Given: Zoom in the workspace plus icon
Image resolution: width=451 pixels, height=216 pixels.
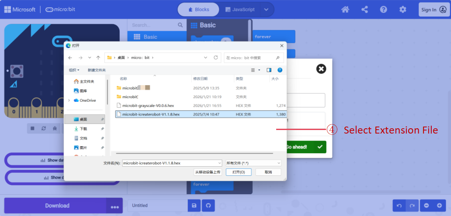Looking at the screenshot, I should pos(440,206).
